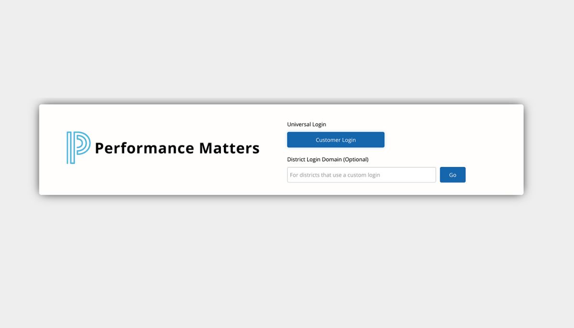The image size is (574, 328).
Task: Click the word "Matters" in the title
Action: (229, 148)
